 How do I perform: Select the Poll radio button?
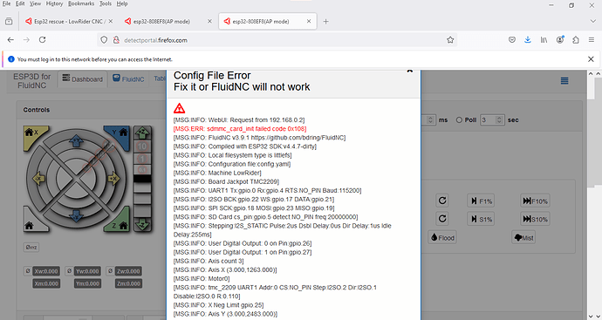tap(459, 120)
